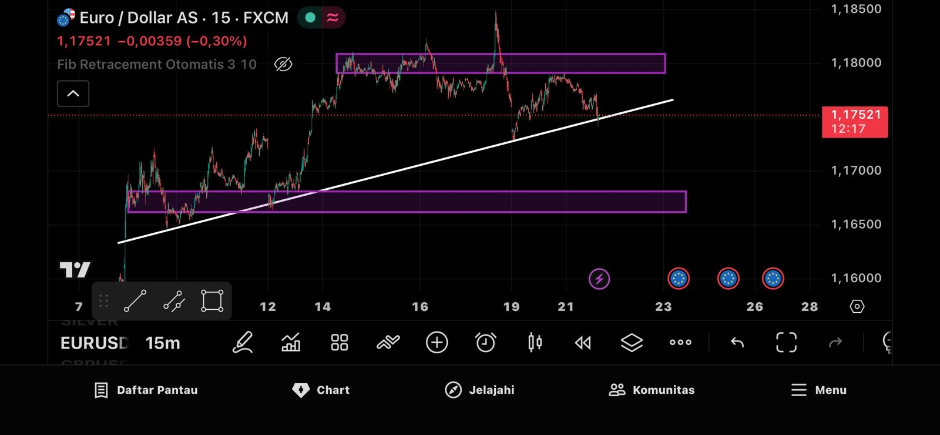Redo the last undone action
The image size is (940, 435).
(835, 343)
